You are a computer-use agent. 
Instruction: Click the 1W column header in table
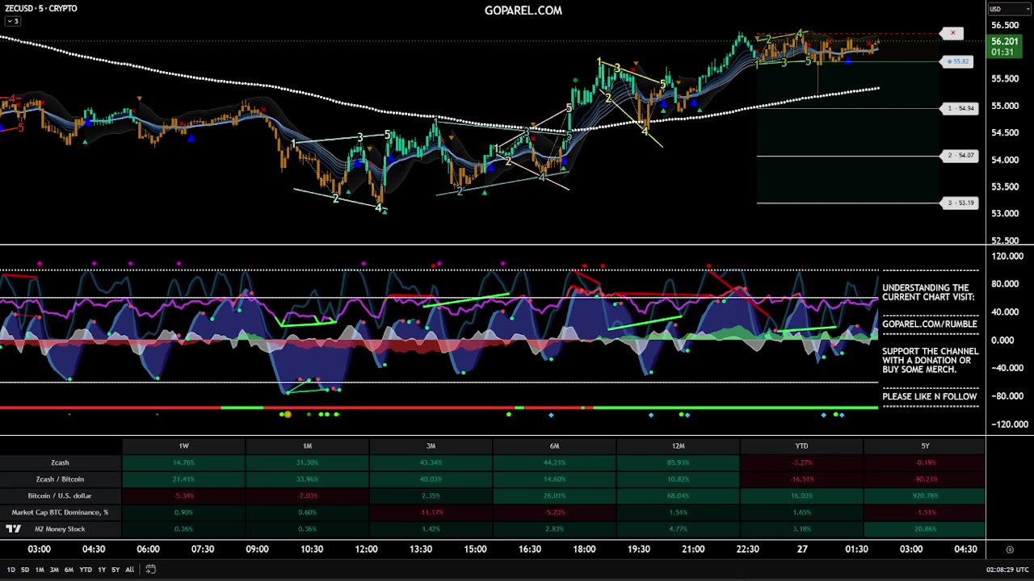(184, 445)
